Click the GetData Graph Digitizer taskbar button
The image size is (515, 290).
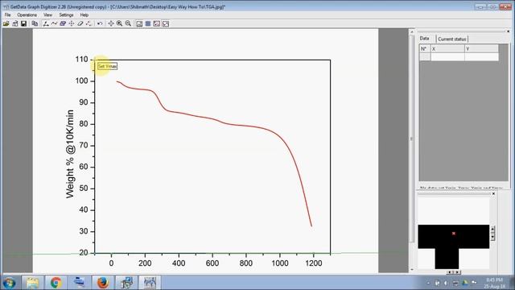pos(150,283)
